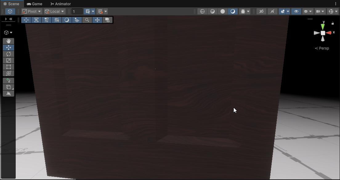This screenshot has width=340, height=180.
Task: Click the cube component tool button
Action: pos(8,87)
